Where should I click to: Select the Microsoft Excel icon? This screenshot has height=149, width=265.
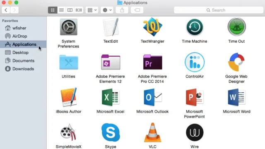coord(111,97)
